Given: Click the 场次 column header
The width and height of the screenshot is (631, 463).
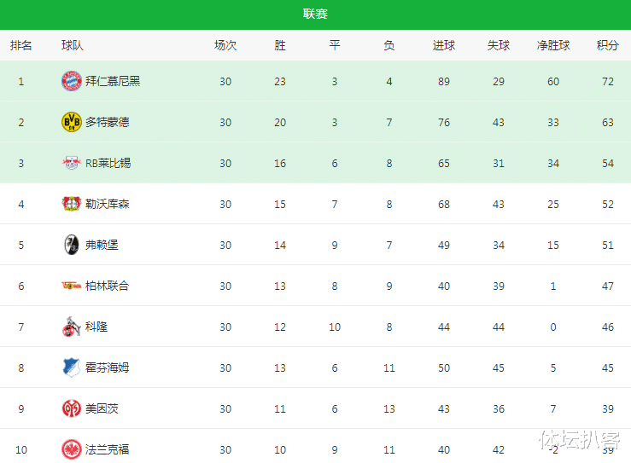Looking at the screenshot, I should (x=225, y=45).
